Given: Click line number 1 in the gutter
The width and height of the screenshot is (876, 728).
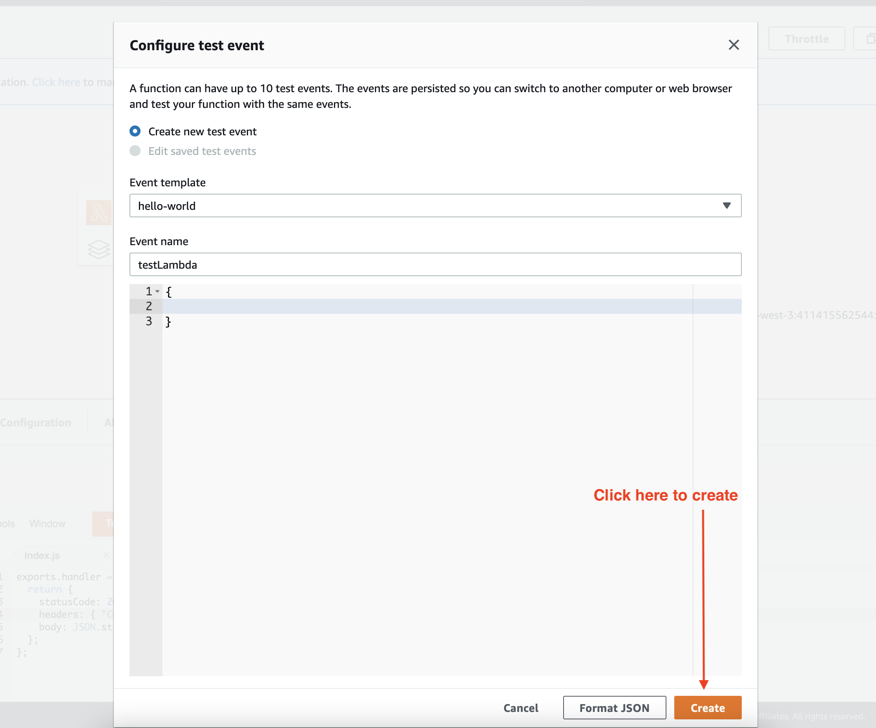Looking at the screenshot, I should (149, 291).
